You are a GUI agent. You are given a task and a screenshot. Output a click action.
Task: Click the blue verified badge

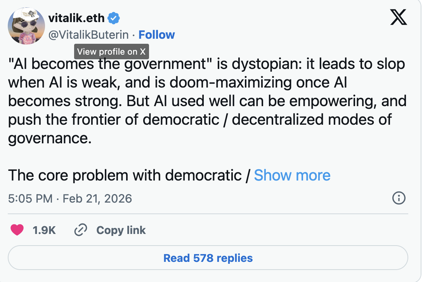[x=113, y=18]
